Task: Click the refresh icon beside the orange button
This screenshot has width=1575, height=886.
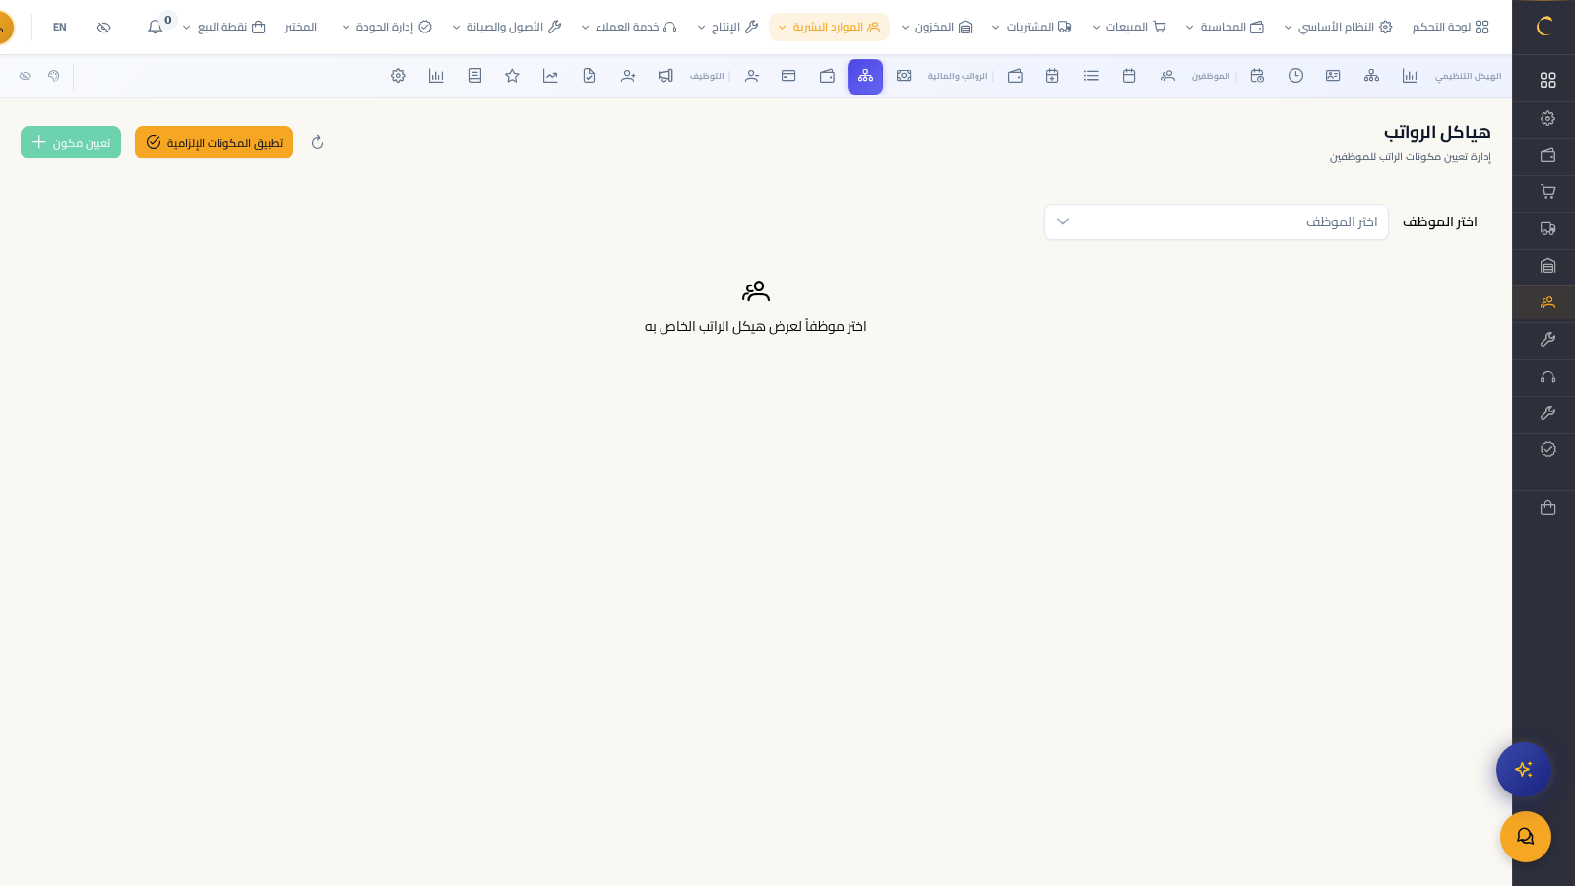Action: pyautogui.click(x=317, y=143)
